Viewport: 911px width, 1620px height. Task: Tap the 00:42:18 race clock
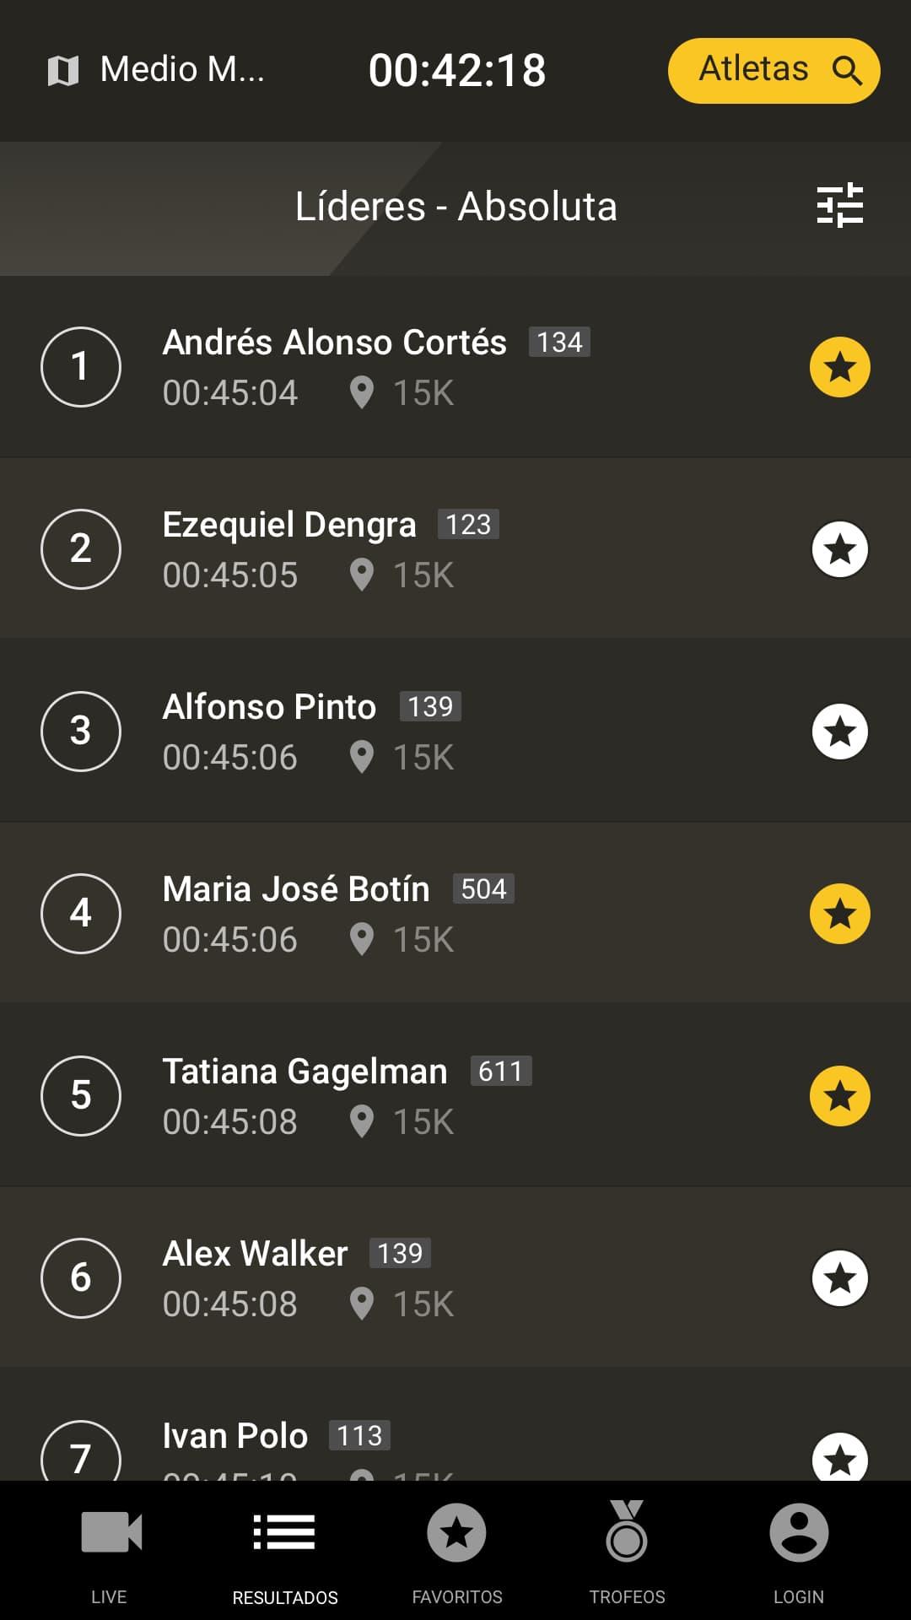[x=457, y=70]
